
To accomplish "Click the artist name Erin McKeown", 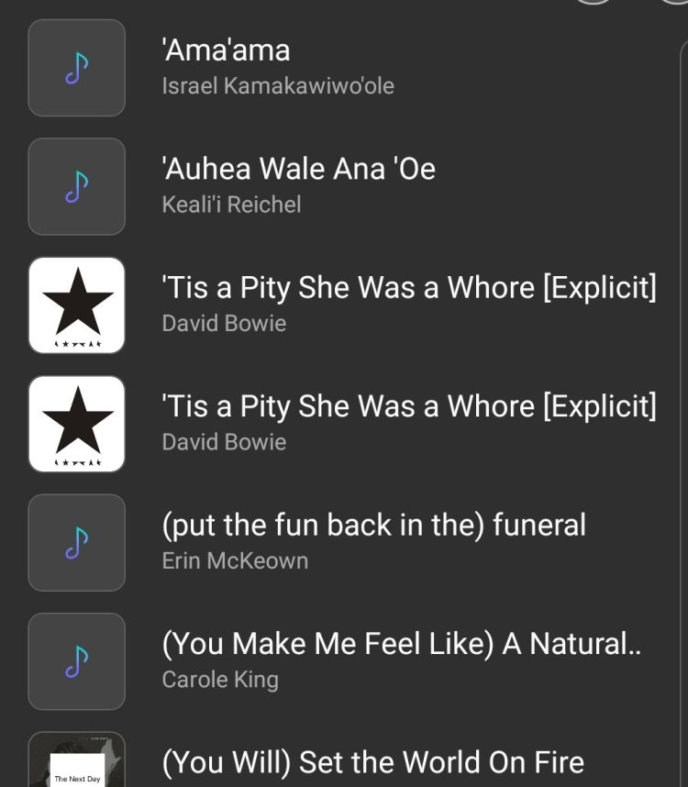I will tap(235, 560).
